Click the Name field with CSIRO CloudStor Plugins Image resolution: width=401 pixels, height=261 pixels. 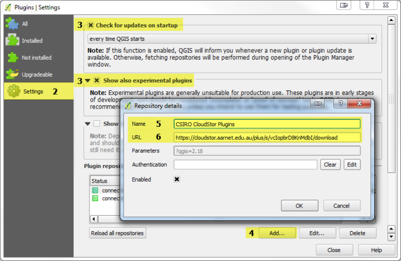pos(267,124)
